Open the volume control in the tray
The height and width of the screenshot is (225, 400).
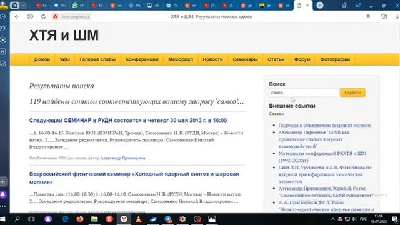pyautogui.click(x=354, y=219)
